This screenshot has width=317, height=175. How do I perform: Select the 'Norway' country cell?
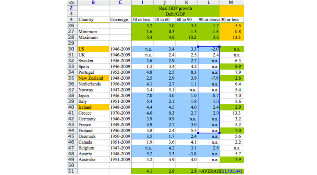coord(93,90)
